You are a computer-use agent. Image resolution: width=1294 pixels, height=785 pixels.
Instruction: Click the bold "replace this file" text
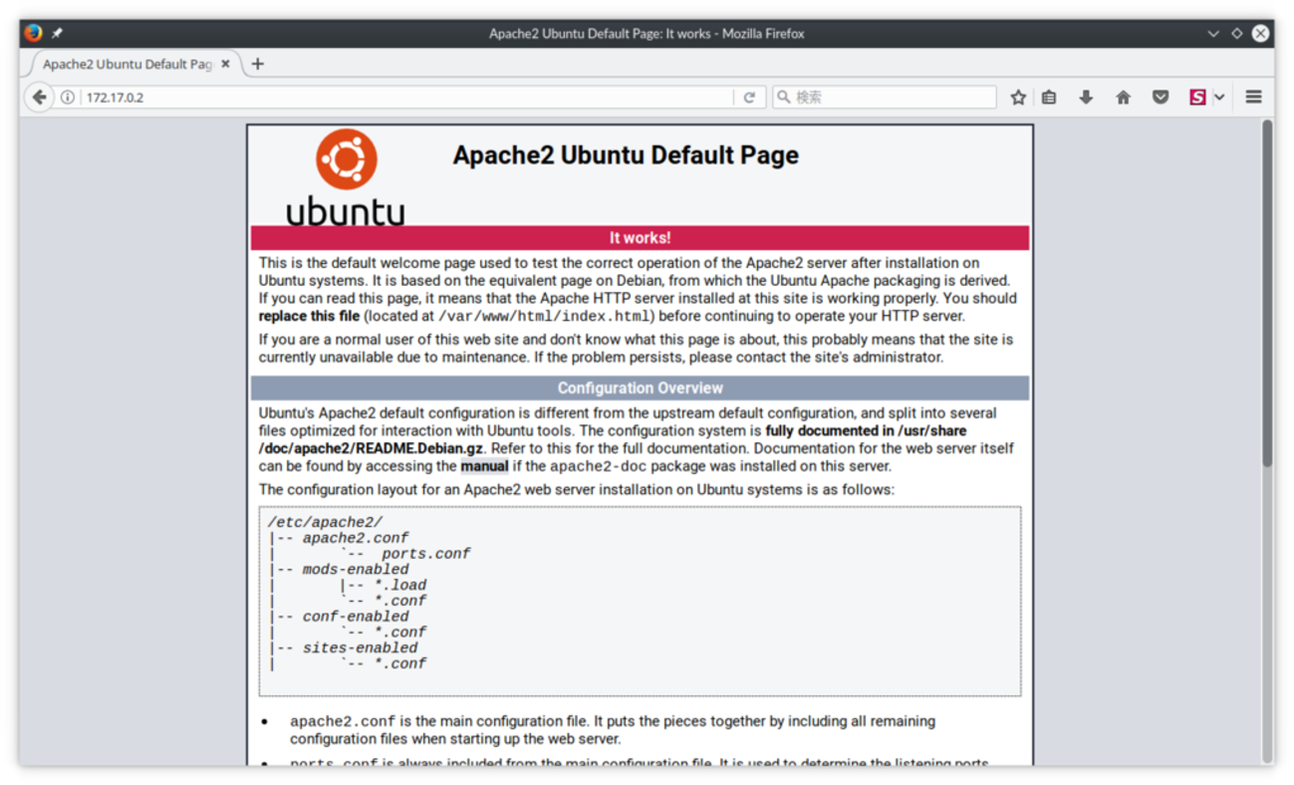click(x=309, y=316)
